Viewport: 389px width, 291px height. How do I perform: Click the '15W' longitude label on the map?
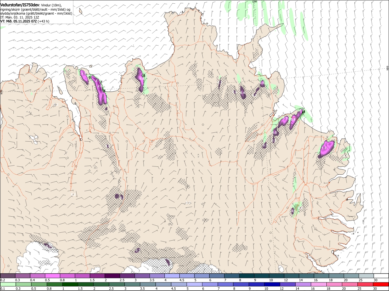point(255,2)
